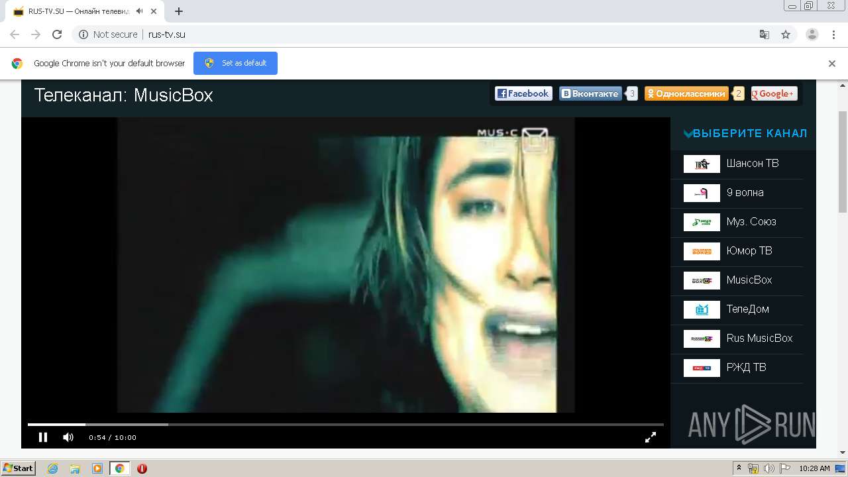Go forward in browser history
Viewport: 848px width, 477px height.
(x=36, y=34)
